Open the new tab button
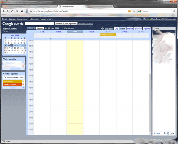Image resolution: width=178 pixels, height=144 pixels. [x=116, y=7]
